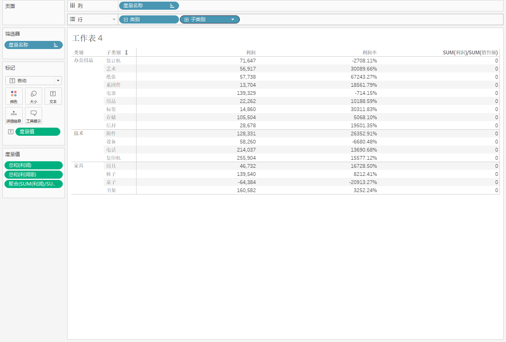506x342 pixels.
Task: Select the 技术 category label
Action: [79, 133]
